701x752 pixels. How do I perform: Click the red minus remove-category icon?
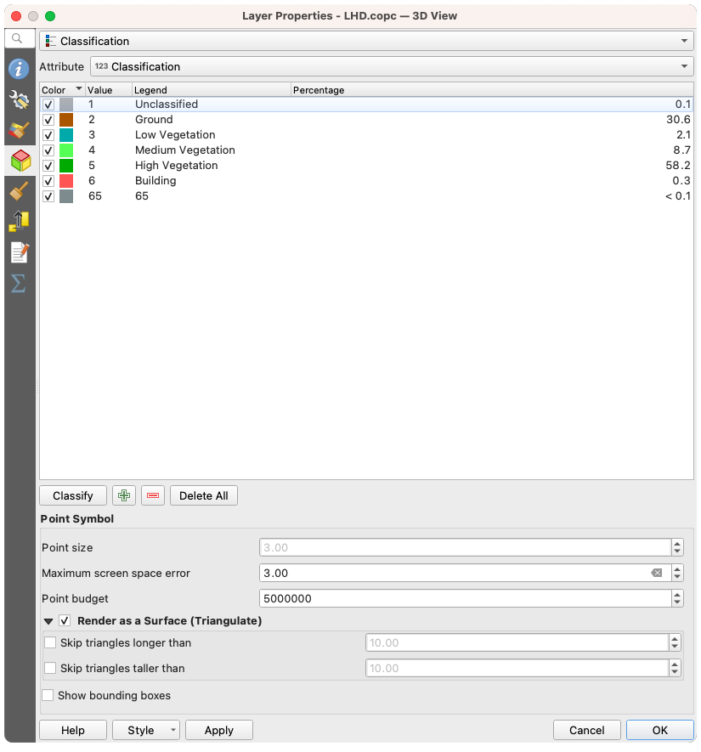tap(153, 495)
